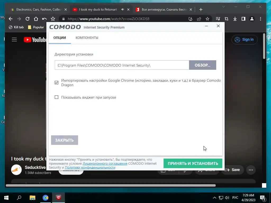Open the browser home page
The image size is (271, 203).
36,19
